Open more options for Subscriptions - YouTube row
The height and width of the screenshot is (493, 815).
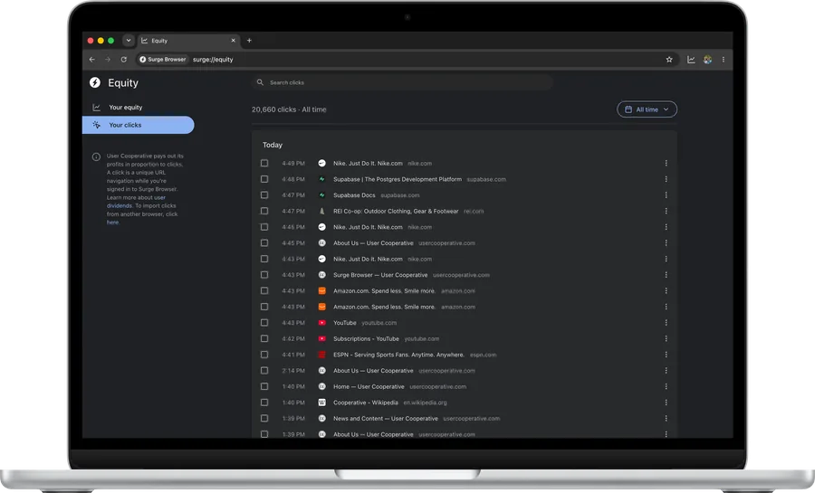pos(666,339)
